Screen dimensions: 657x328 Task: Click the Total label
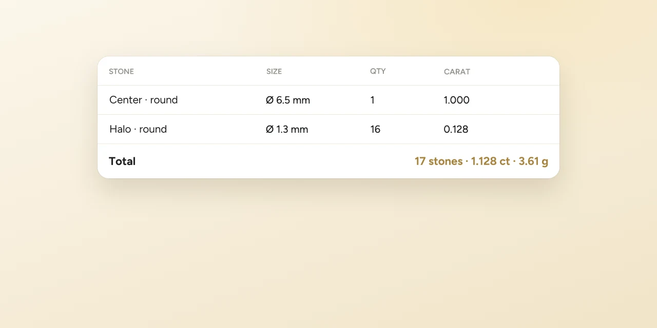tap(122, 161)
